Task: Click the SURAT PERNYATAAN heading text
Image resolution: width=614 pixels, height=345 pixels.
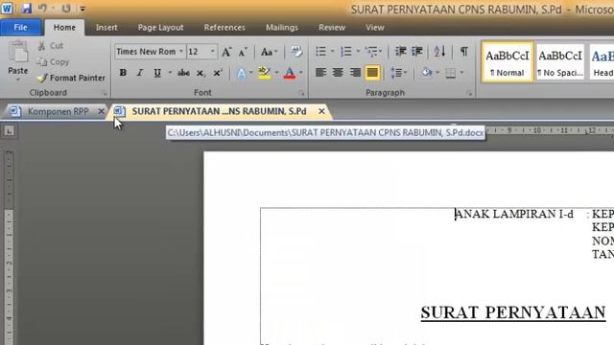Action: [513, 313]
